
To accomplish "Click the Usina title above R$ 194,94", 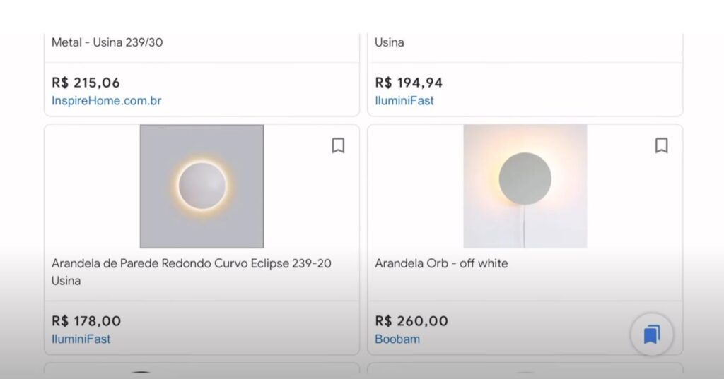I will click(390, 42).
